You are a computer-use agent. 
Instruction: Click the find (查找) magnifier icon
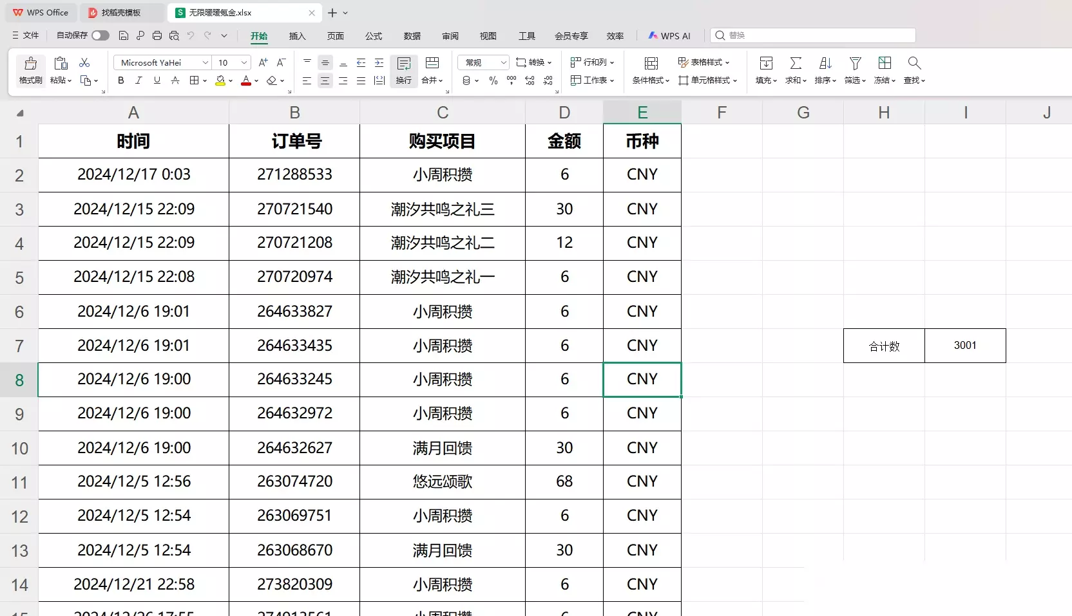point(914,63)
